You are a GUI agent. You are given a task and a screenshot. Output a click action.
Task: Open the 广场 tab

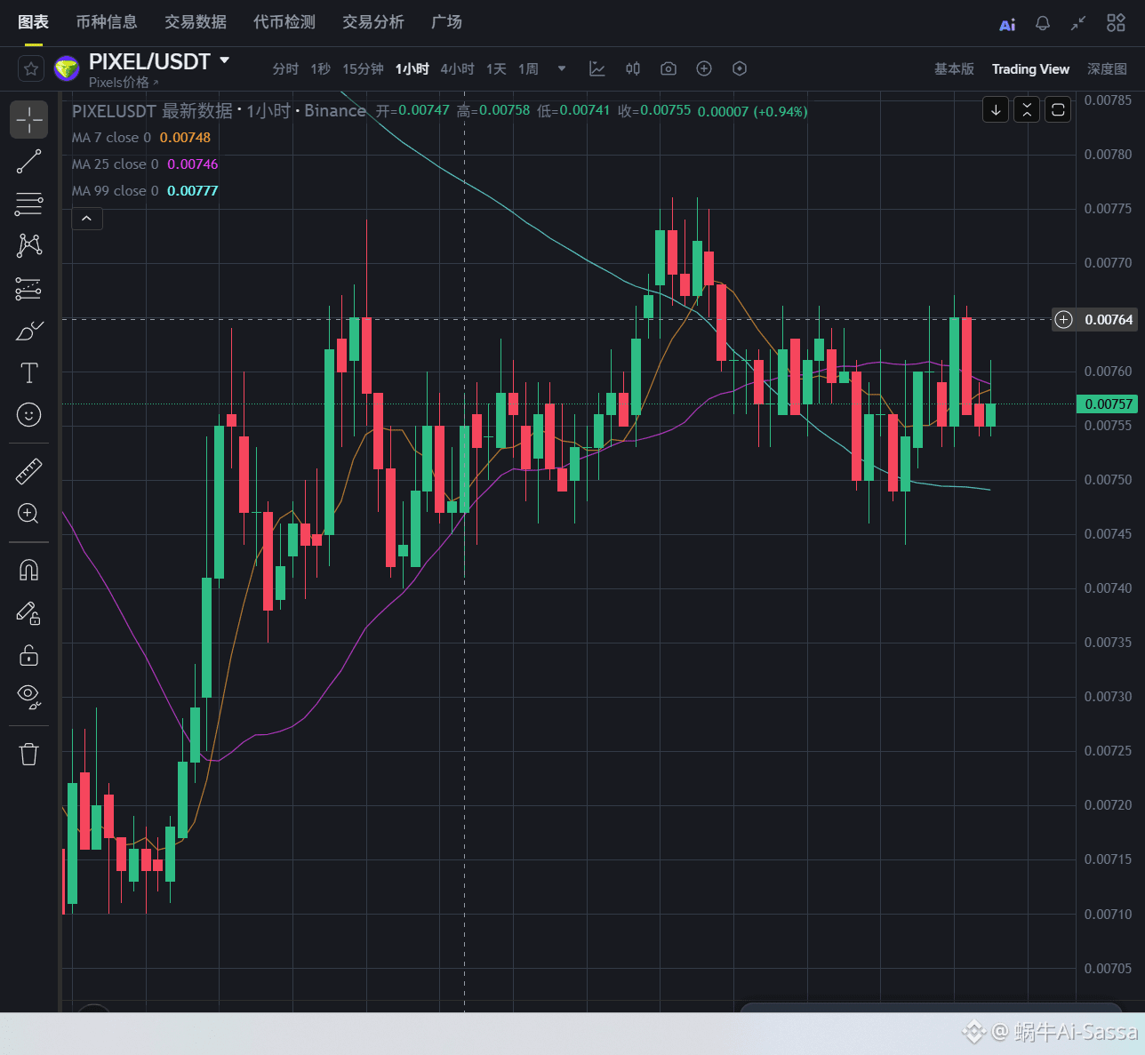(446, 22)
